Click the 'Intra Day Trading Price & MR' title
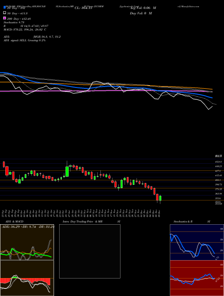The height and width of the screenshot is (296, 224). pos(82,222)
